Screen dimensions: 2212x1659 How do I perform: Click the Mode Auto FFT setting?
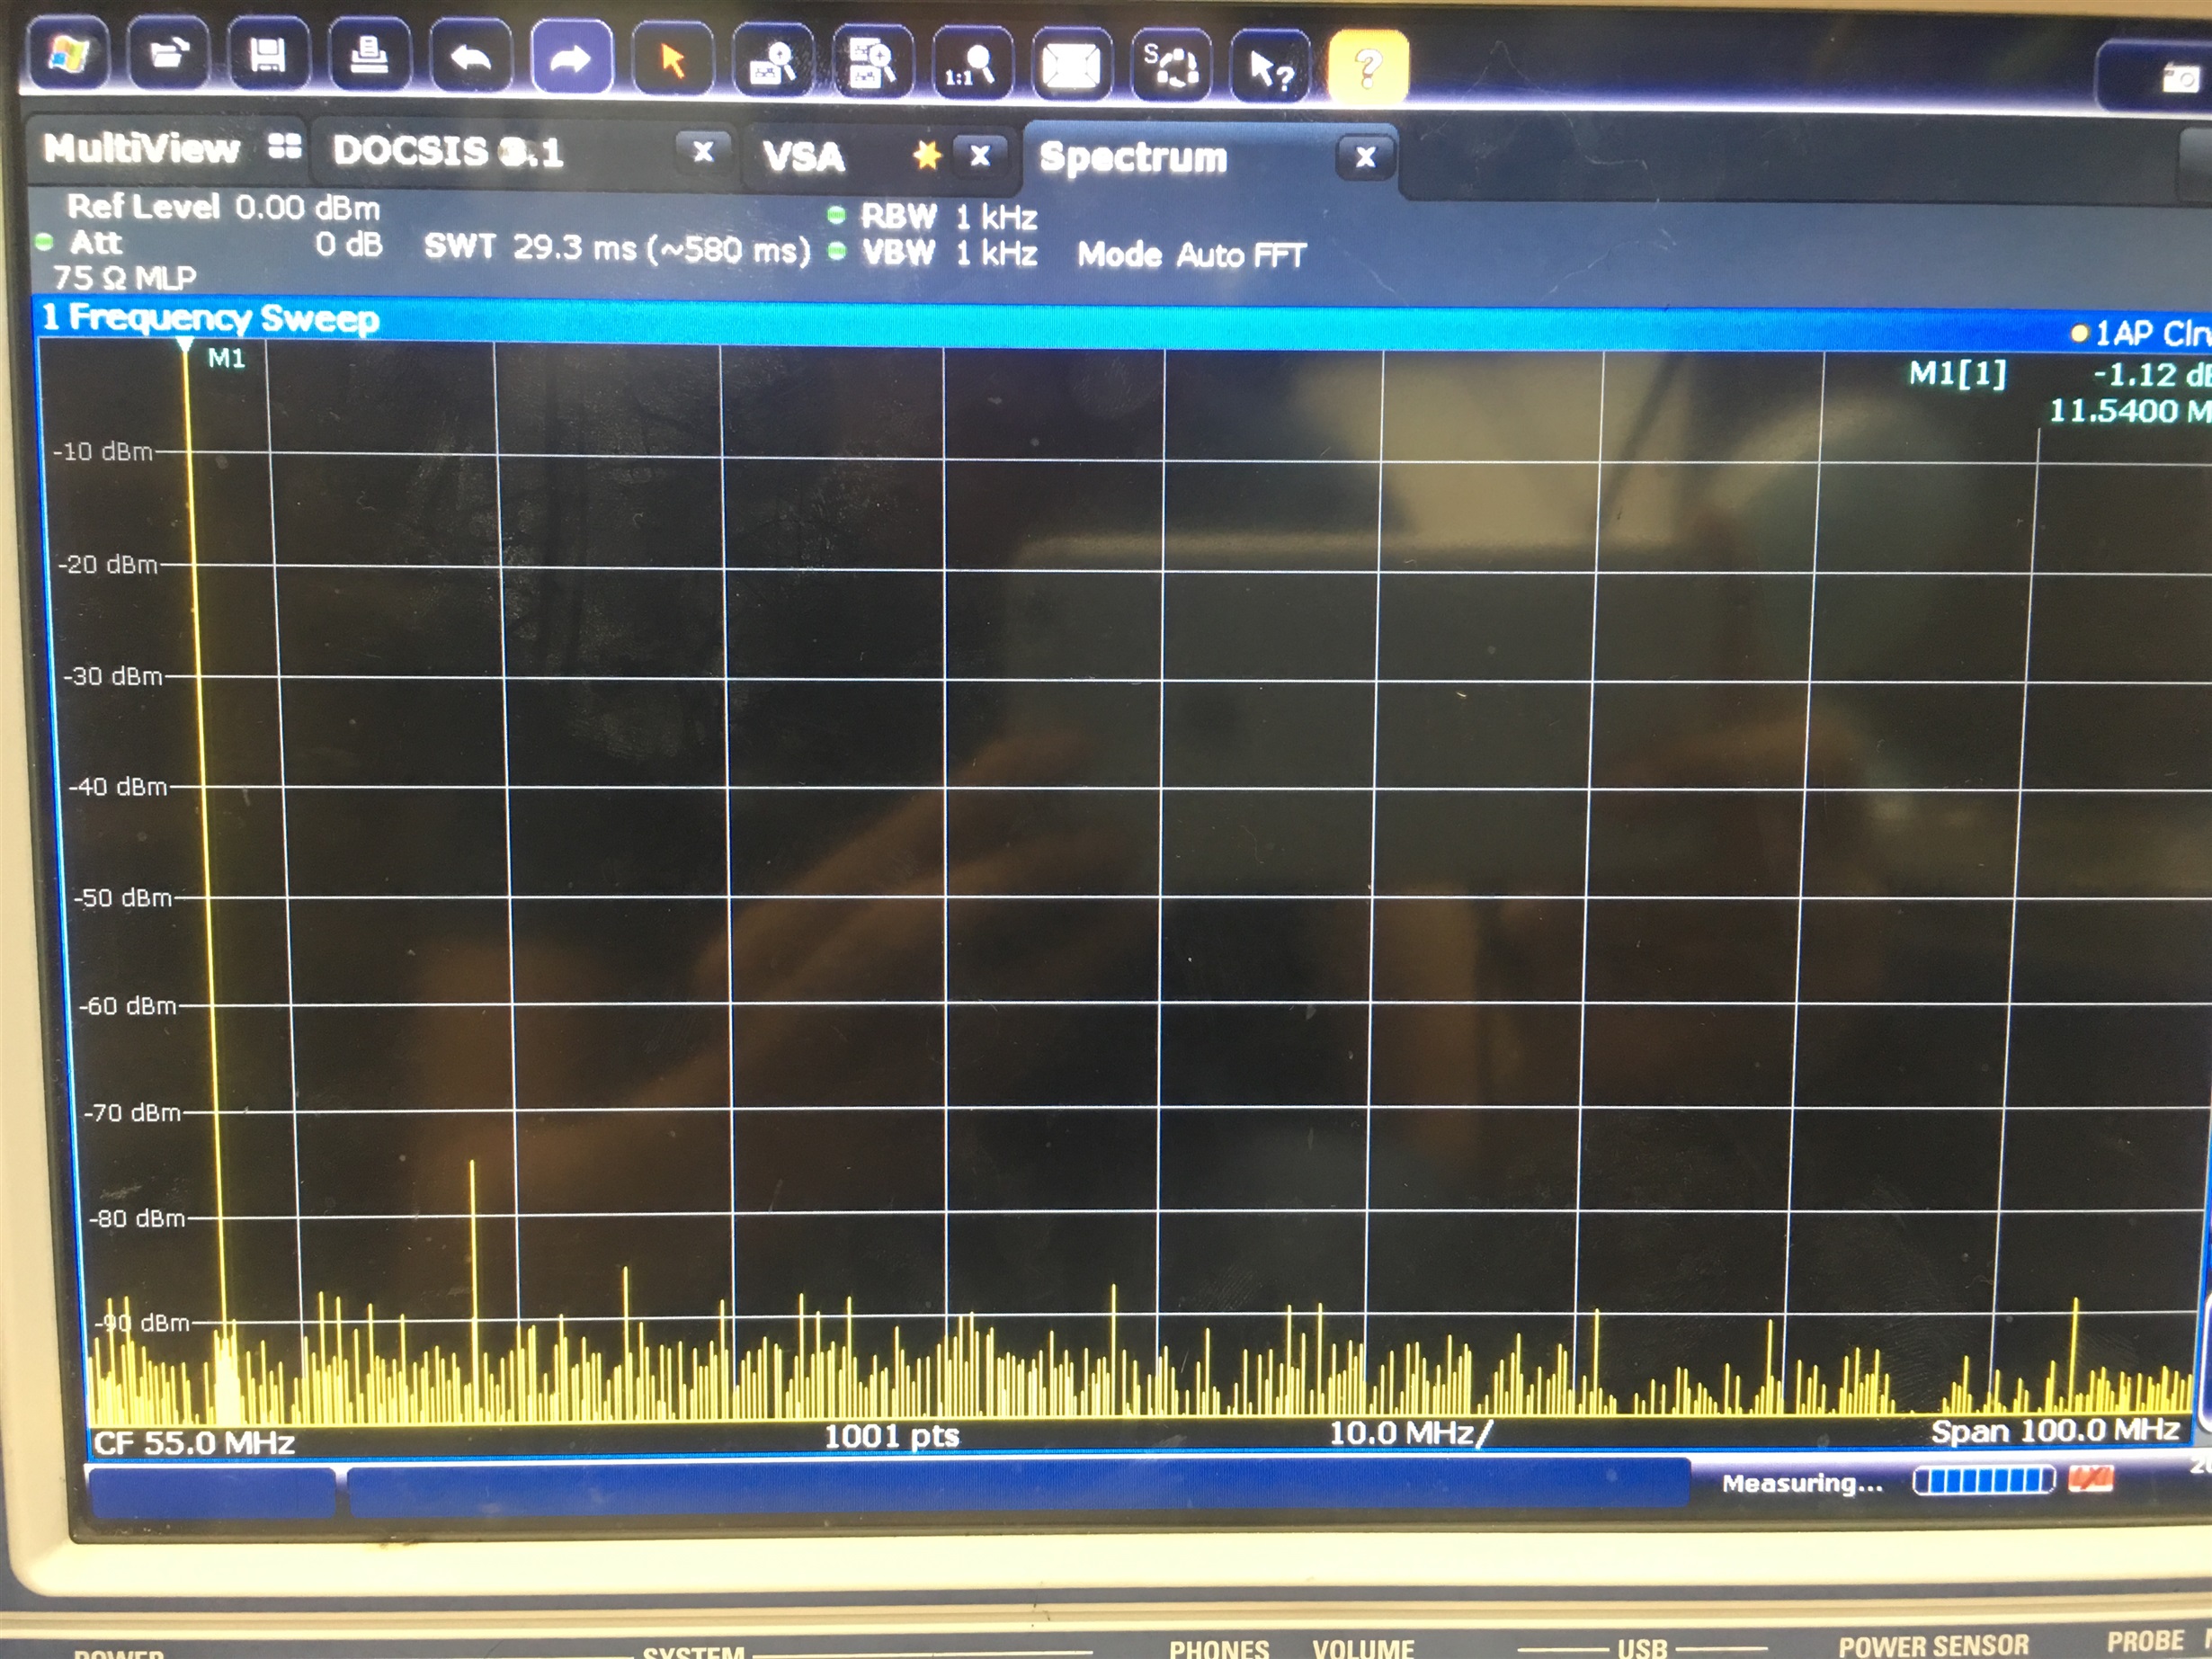[1191, 255]
